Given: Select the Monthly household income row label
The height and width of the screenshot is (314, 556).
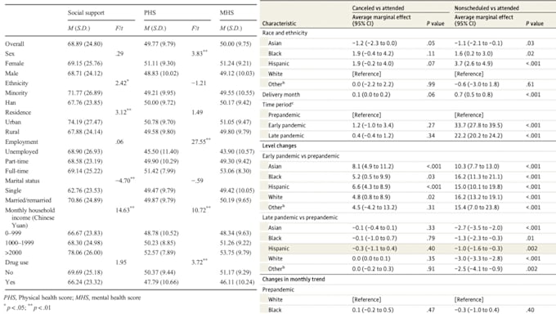Looking at the screenshot, I should (29, 218).
